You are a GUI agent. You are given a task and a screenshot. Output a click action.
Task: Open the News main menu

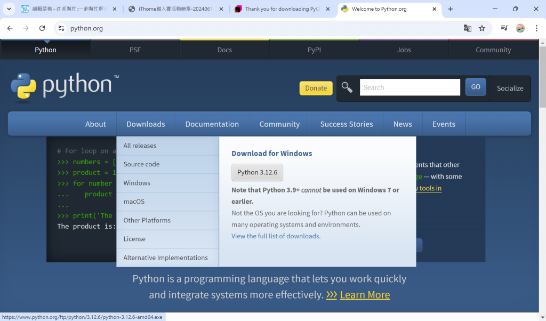coord(403,124)
